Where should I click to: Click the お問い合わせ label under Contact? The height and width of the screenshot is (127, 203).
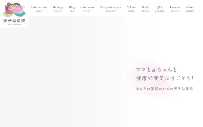pyautogui.click(x=175, y=11)
